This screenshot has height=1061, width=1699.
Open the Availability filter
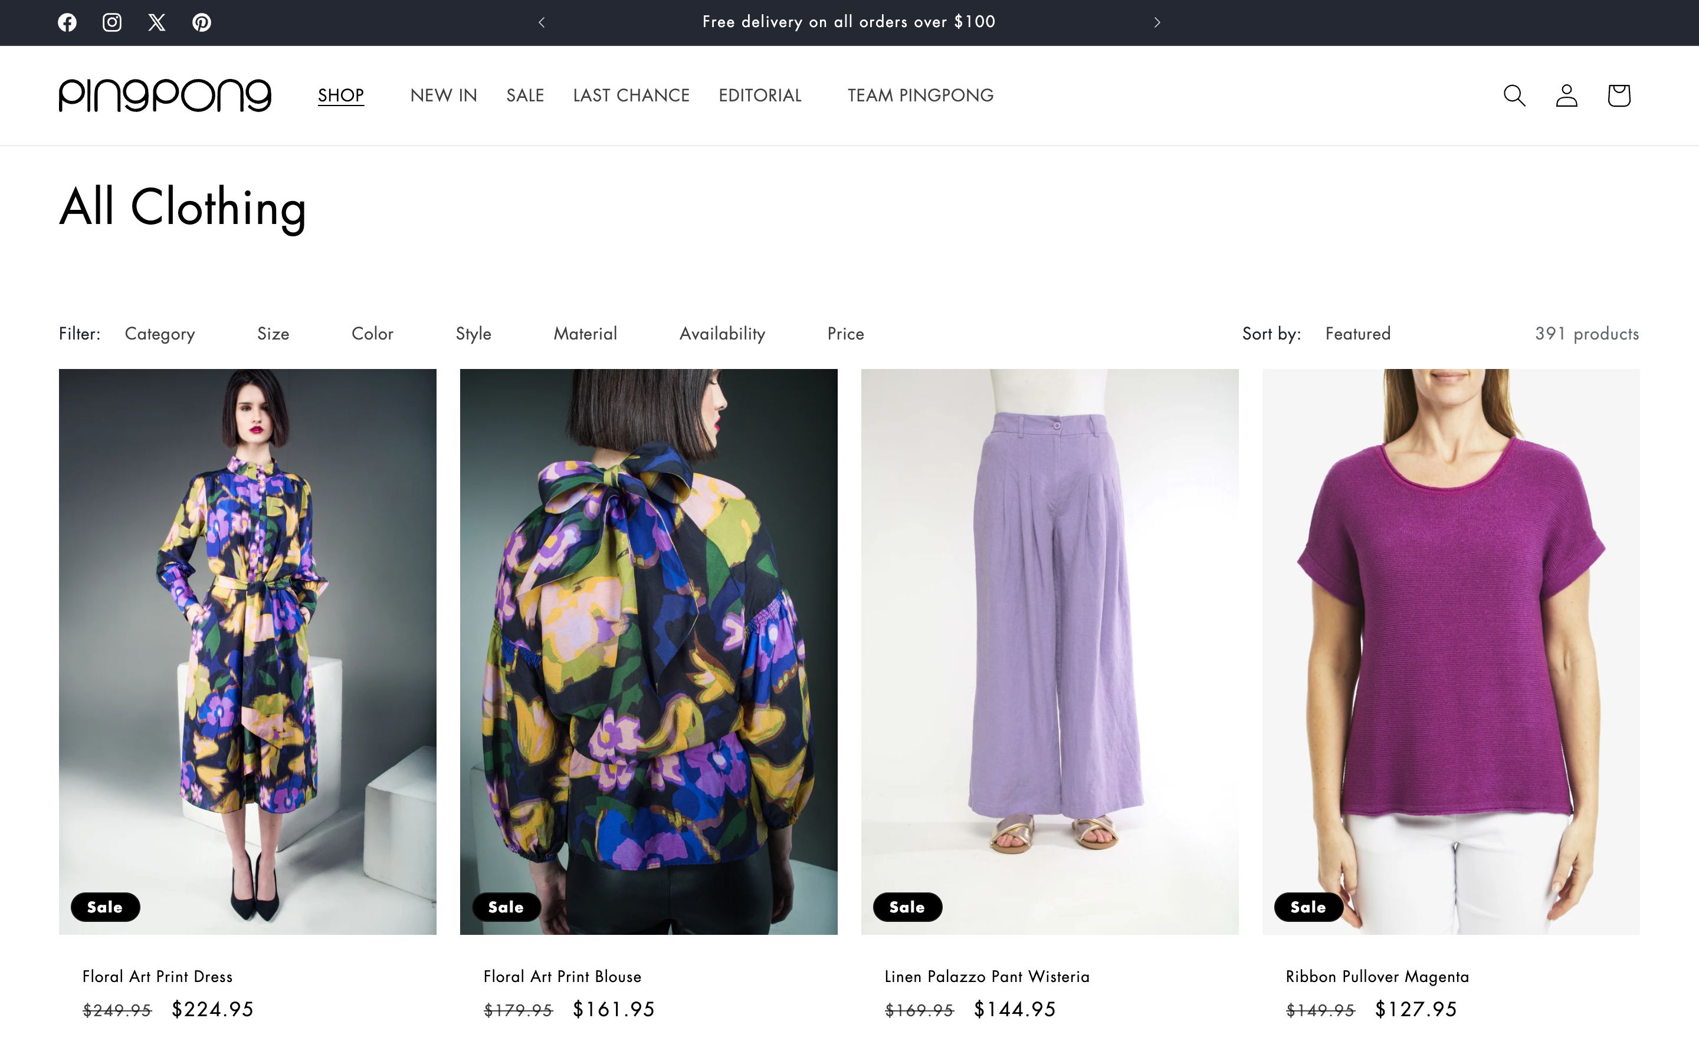tap(721, 334)
